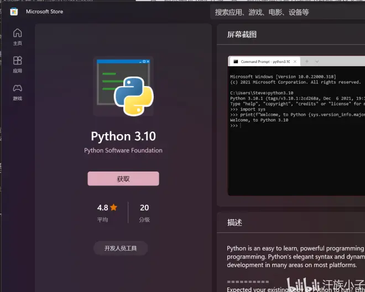
Task: Open the 开发人员工具 category tag
Action: [121, 248]
